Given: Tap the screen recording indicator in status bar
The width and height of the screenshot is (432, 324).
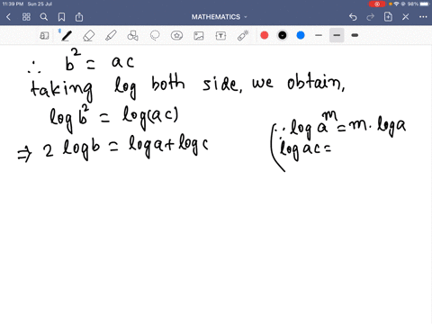Looking at the screenshot, I should [377, 4].
